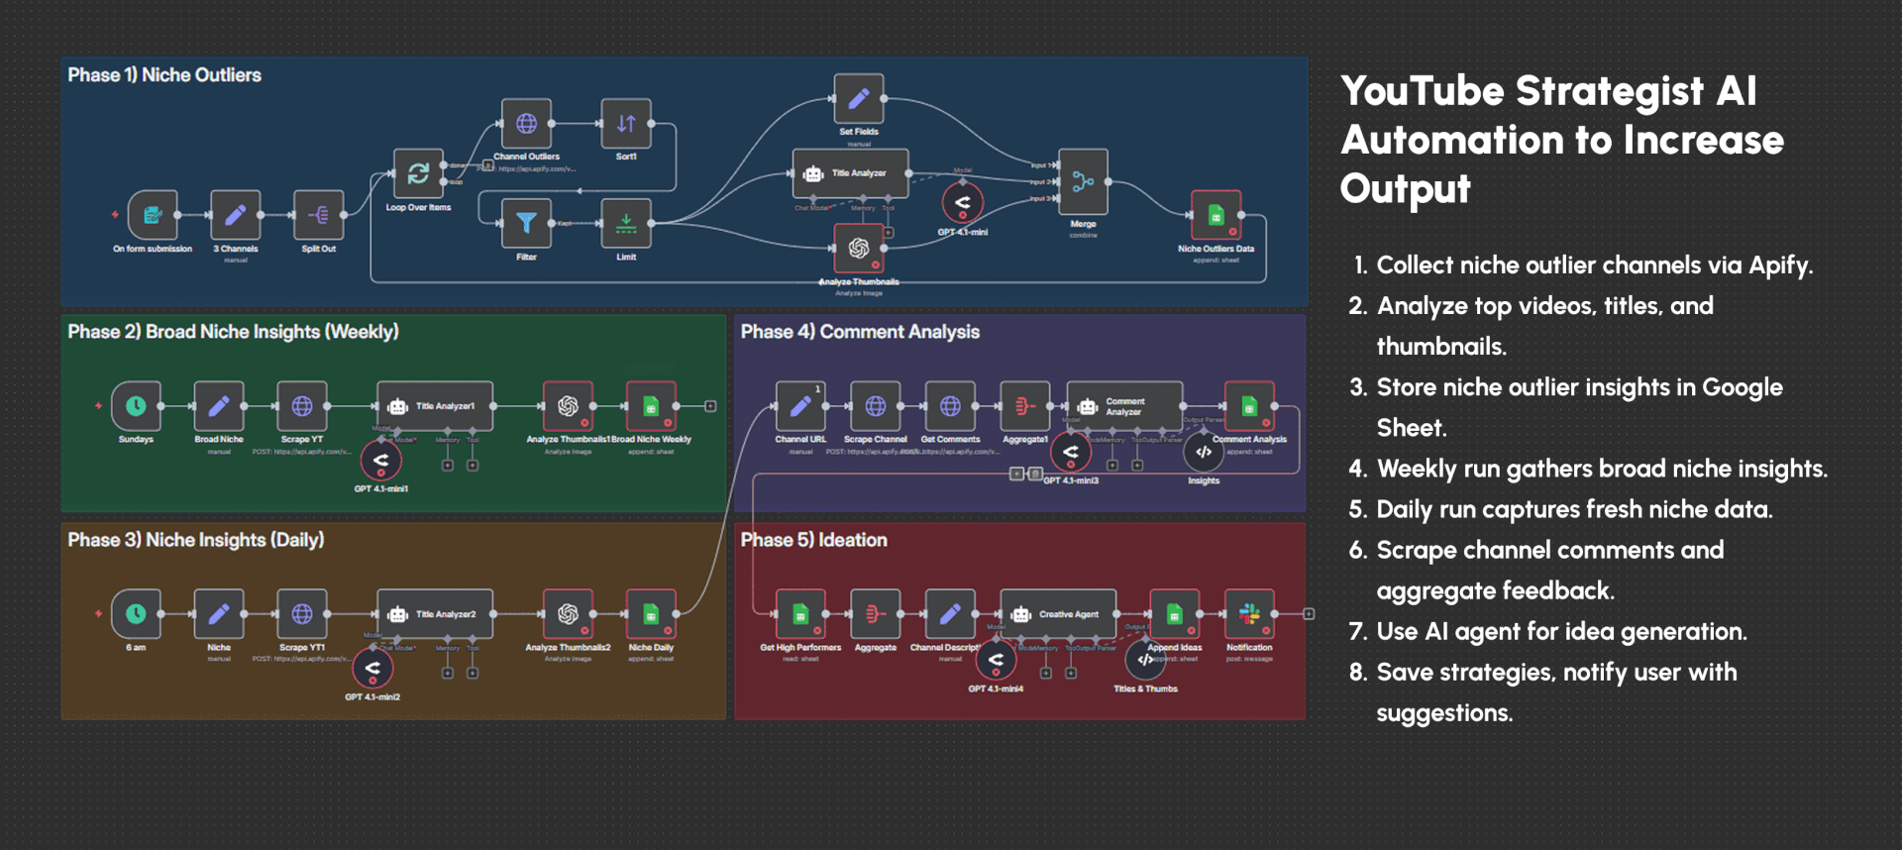Open the Insights output parser node
This screenshot has width=1902, height=850.
click(1204, 453)
